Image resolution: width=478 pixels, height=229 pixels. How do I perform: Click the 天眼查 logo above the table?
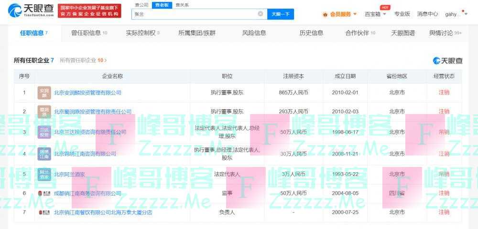[447, 61]
